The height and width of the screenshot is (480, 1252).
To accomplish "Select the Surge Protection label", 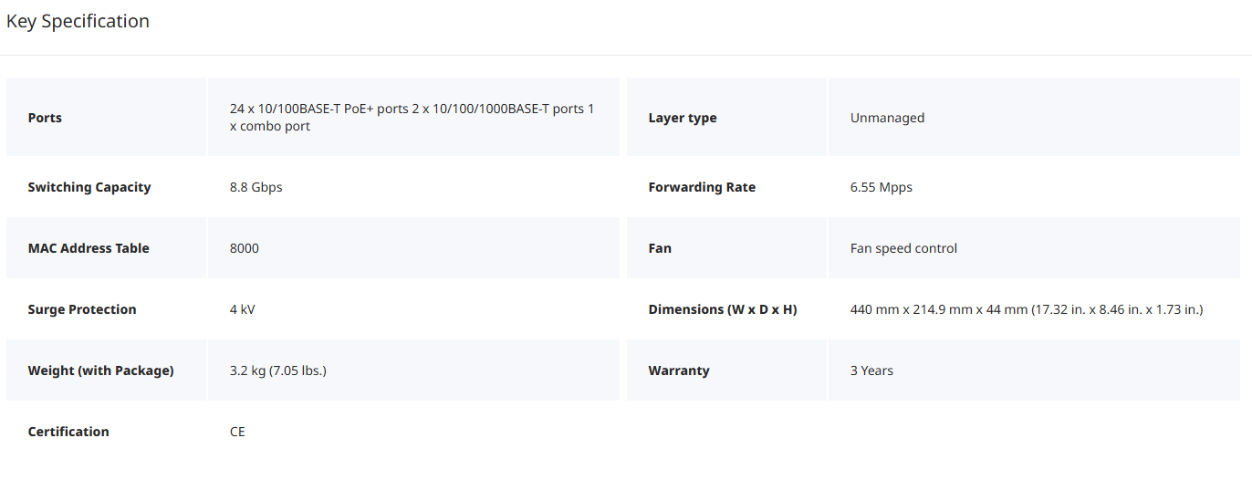I will pyautogui.click(x=82, y=309).
